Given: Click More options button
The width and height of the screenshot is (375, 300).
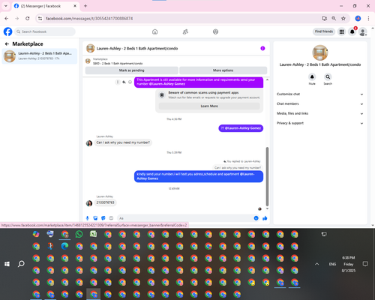Looking at the screenshot, I should click(x=223, y=70).
